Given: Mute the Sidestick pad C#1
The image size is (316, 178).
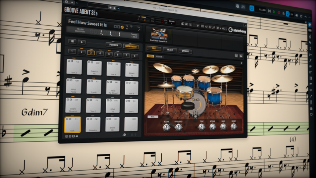Looking at the screenshot, I should [x=88, y=119].
